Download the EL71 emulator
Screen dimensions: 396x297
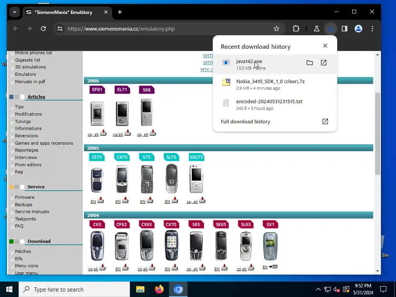(x=128, y=133)
